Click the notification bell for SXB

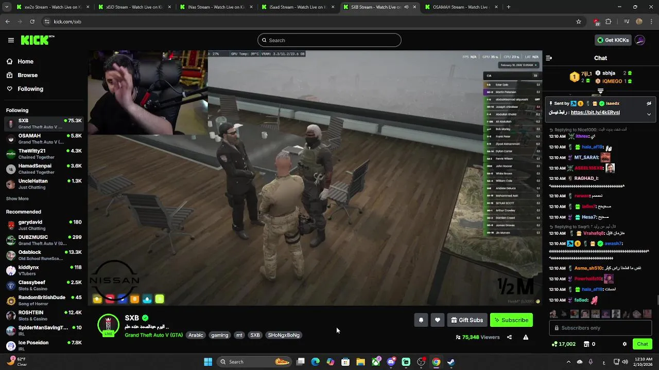click(x=421, y=320)
